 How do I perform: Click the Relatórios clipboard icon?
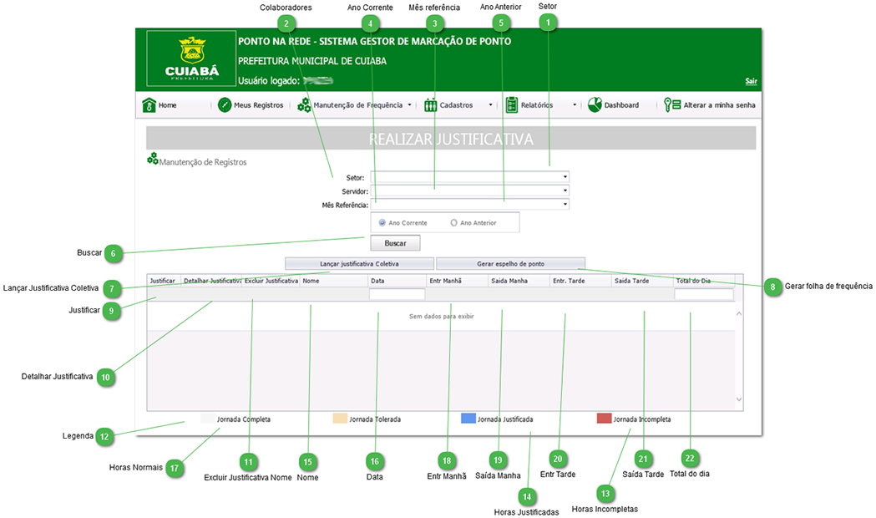tap(512, 105)
